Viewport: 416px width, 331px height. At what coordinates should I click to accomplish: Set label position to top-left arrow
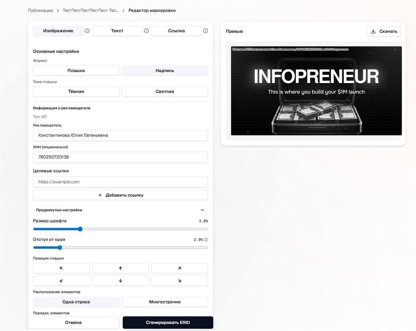point(61,268)
